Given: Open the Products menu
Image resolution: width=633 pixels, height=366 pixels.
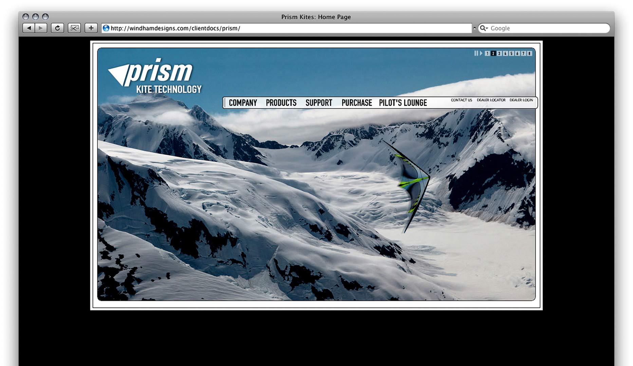Looking at the screenshot, I should click(281, 103).
